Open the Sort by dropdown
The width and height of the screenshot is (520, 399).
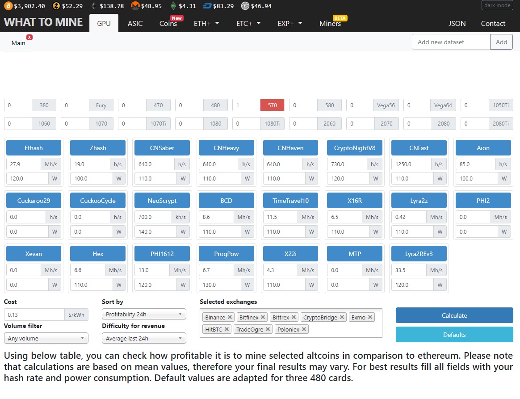(x=144, y=314)
